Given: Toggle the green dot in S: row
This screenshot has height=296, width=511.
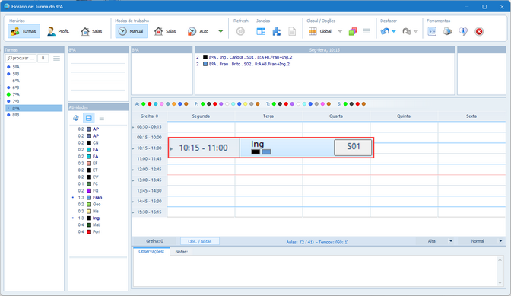Looking at the screenshot, I should [345, 104].
